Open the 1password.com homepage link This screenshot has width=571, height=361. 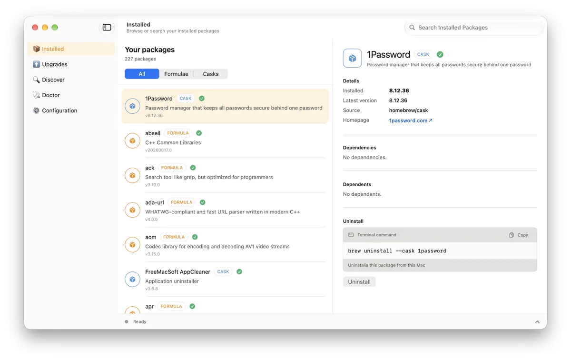(x=411, y=120)
